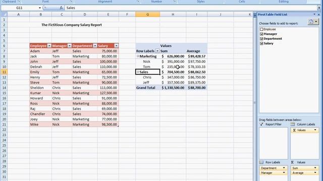Open the Department column filter dropdown
The width and height of the screenshot is (323, 181).
[95, 46]
